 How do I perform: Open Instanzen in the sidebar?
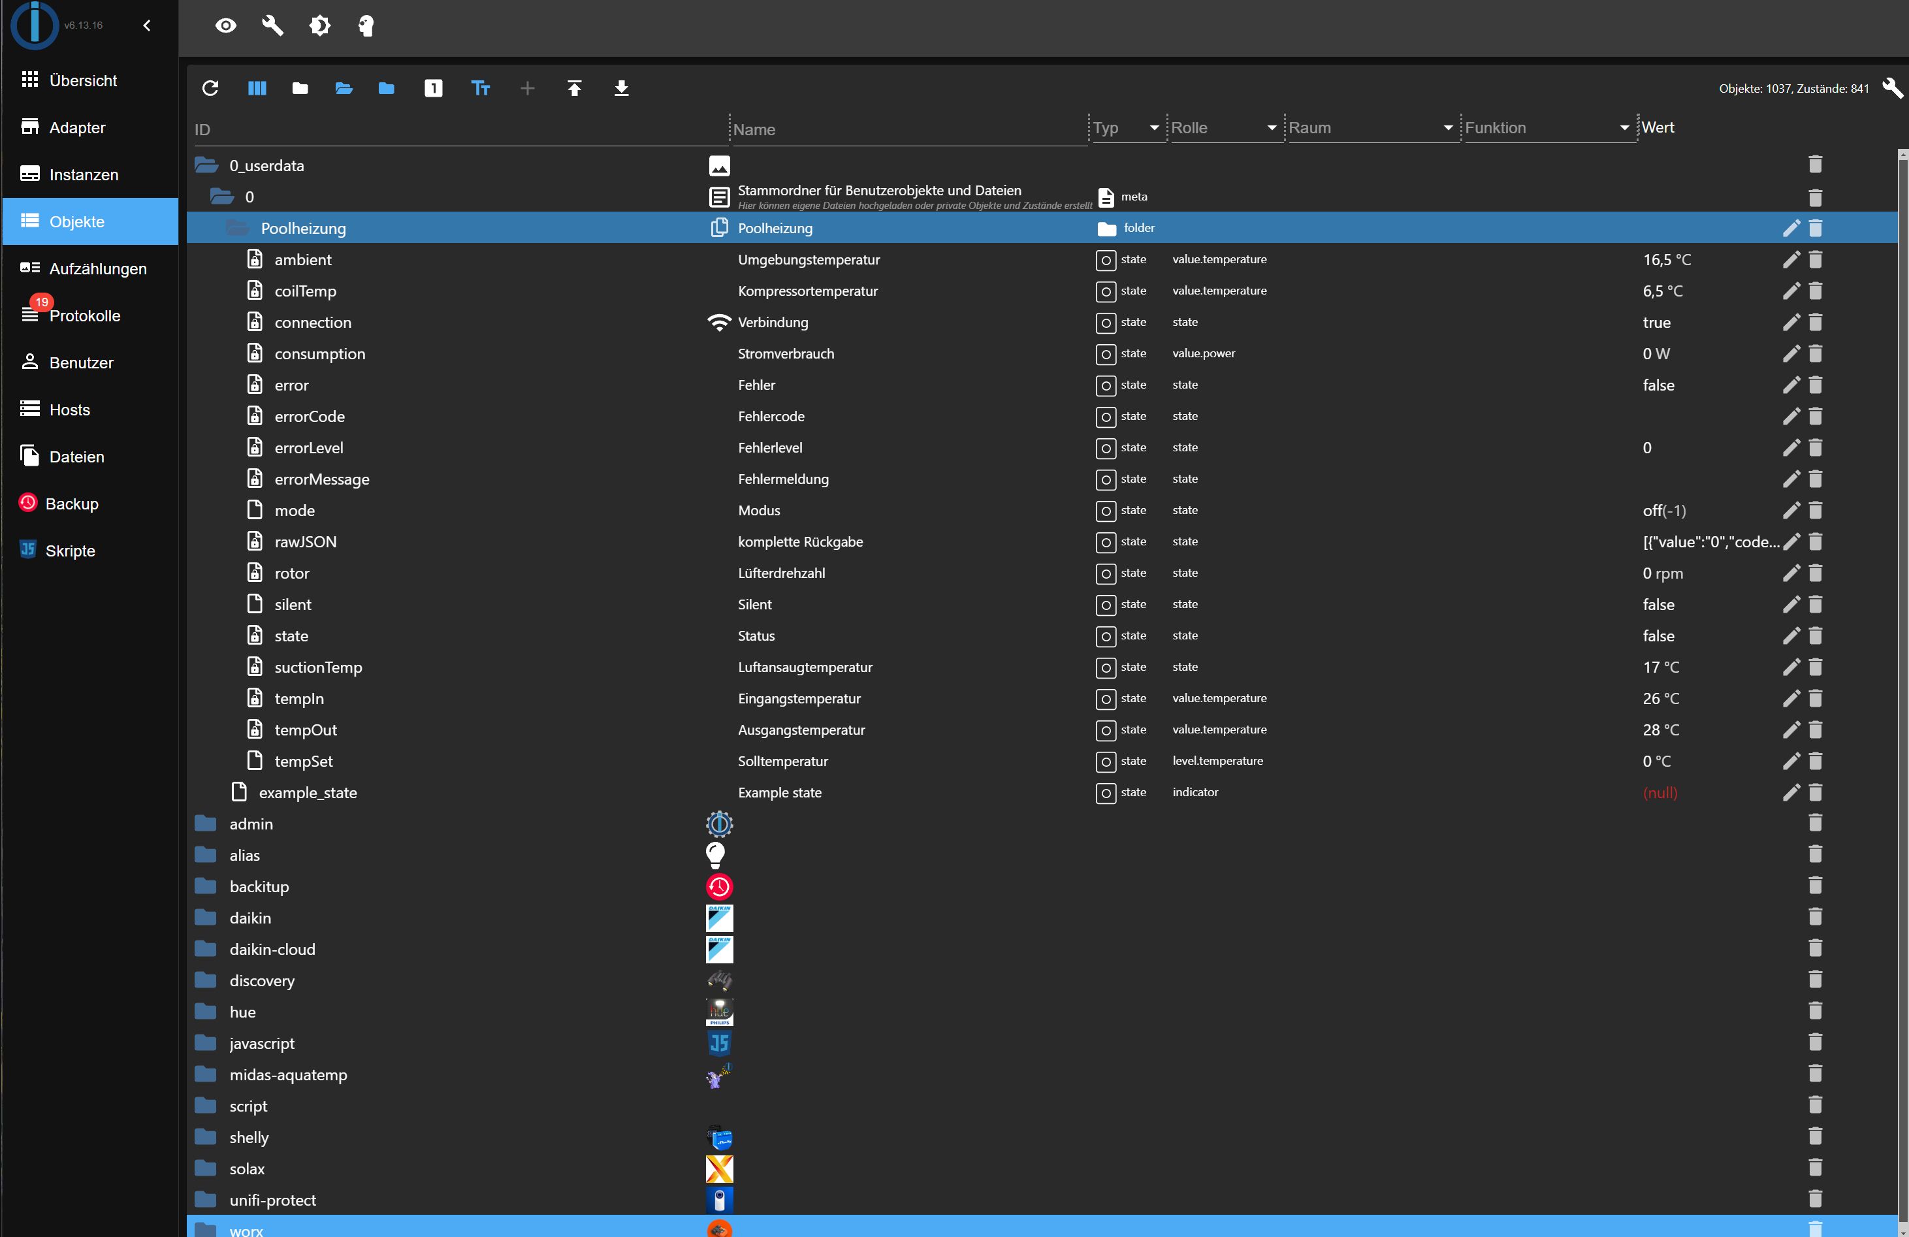pyautogui.click(x=84, y=175)
